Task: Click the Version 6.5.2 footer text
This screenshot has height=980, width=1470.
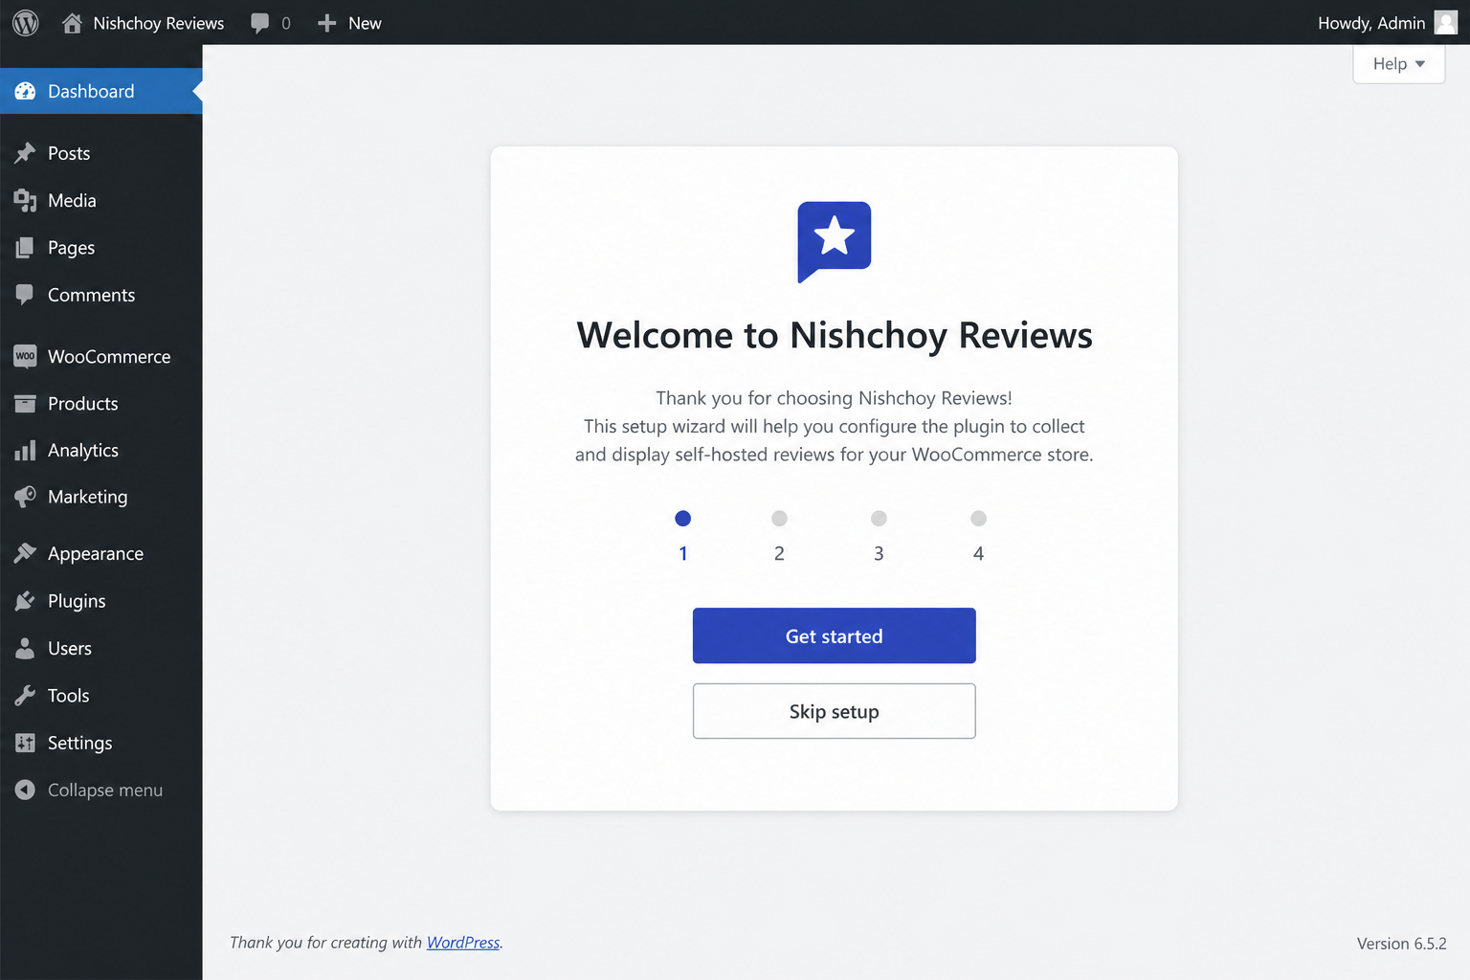Action: coord(1401,944)
